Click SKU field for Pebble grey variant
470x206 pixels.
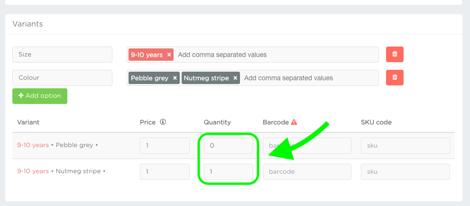(405, 146)
